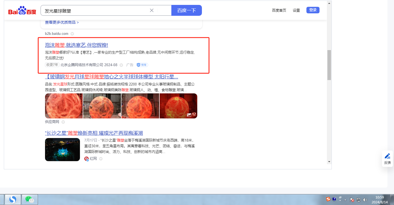This screenshot has height=205, width=394.
Task: Click the Baidu logo
Action: [x=22, y=11]
